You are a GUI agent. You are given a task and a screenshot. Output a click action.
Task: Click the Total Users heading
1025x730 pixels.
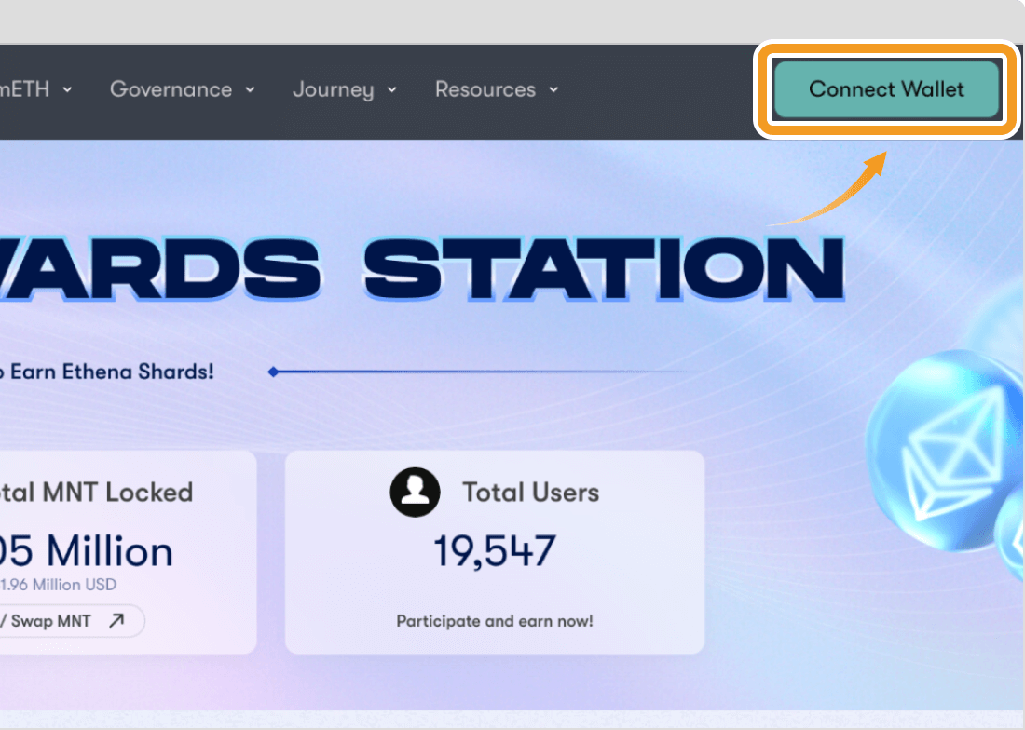click(531, 493)
